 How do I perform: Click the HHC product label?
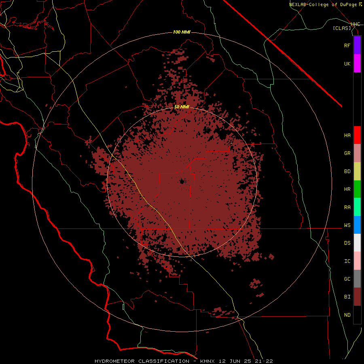(356, 24)
